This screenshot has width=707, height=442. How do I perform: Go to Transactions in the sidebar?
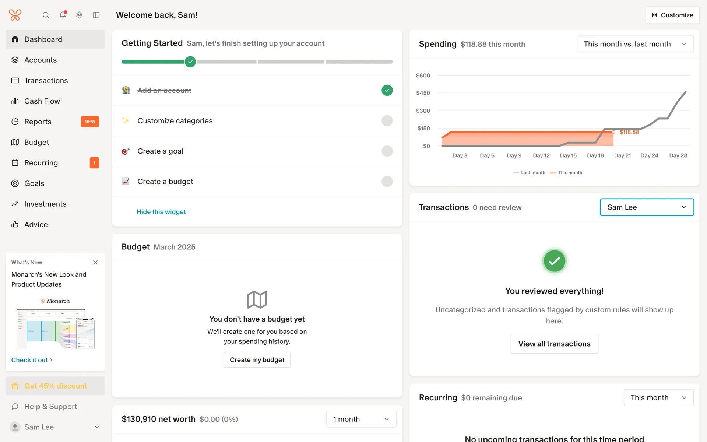46,81
